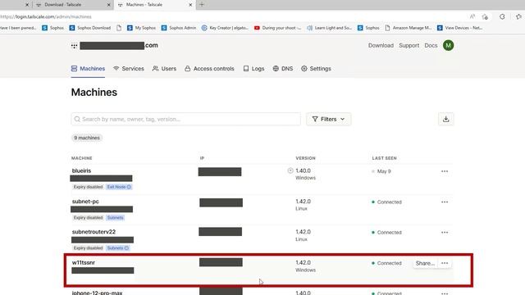Go to the Users tab

click(164, 69)
